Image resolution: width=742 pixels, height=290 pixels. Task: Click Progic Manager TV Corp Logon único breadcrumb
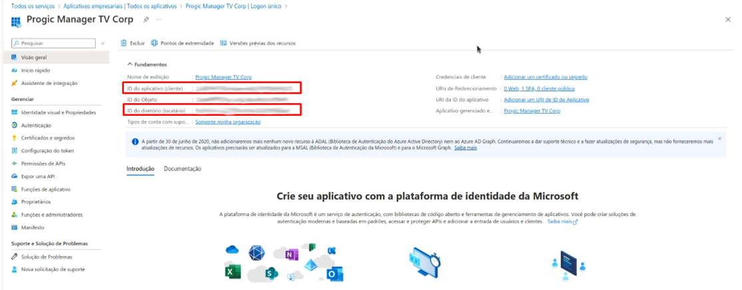[234, 6]
